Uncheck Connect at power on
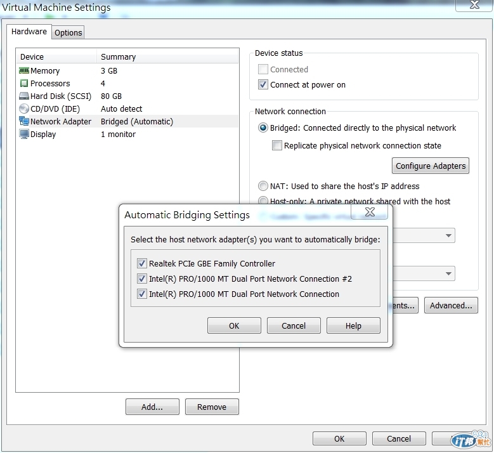The width and height of the screenshot is (494, 453). click(263, 84)
